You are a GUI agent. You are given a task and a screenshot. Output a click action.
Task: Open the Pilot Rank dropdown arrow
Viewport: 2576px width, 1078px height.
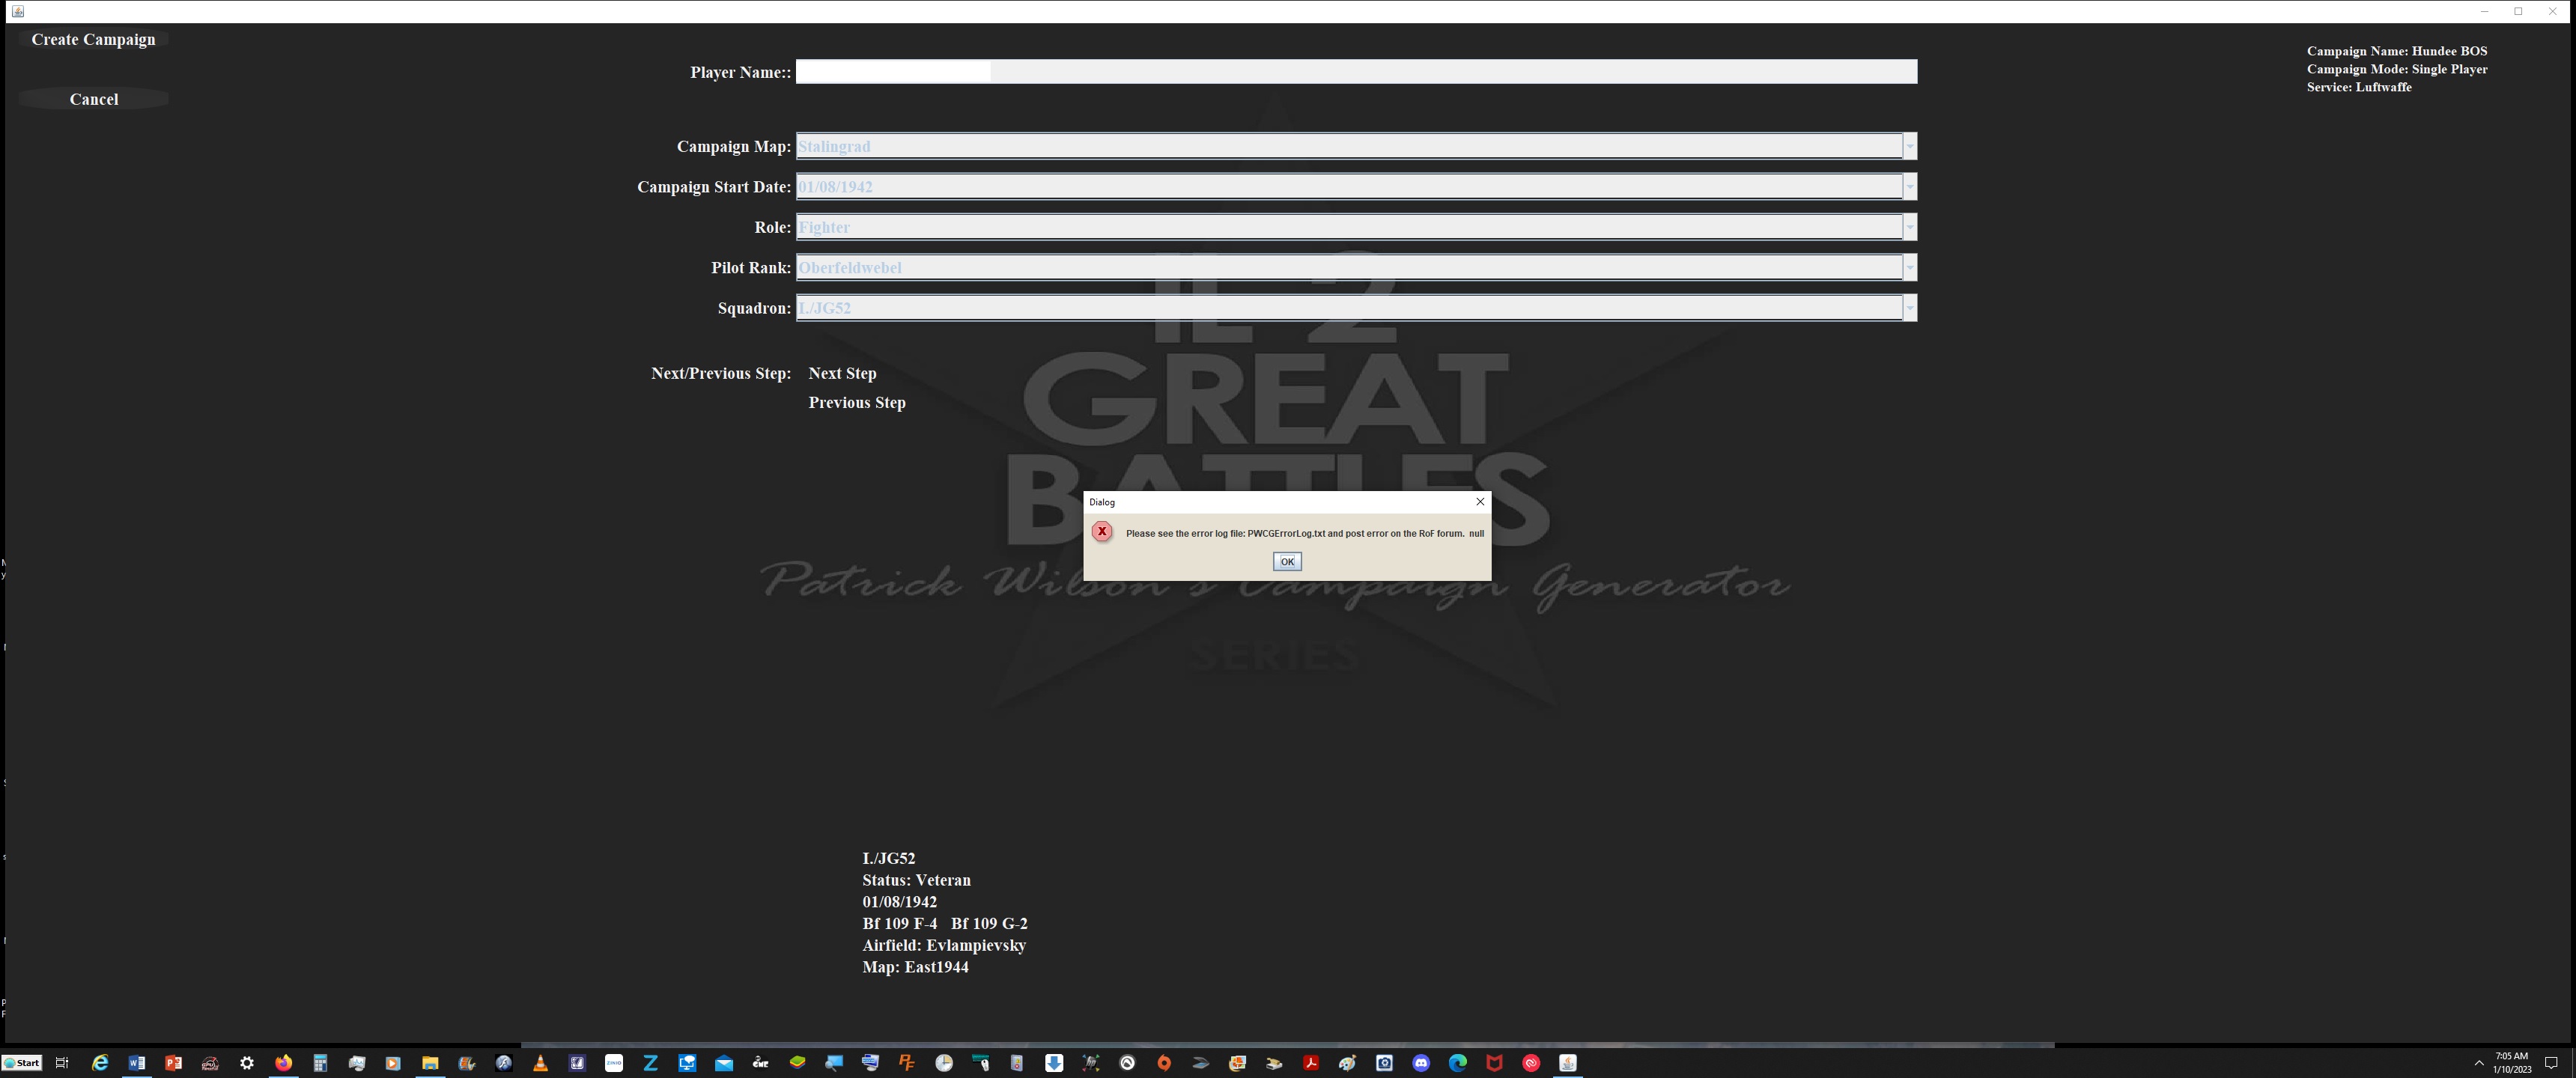[x=1909, y=268]
